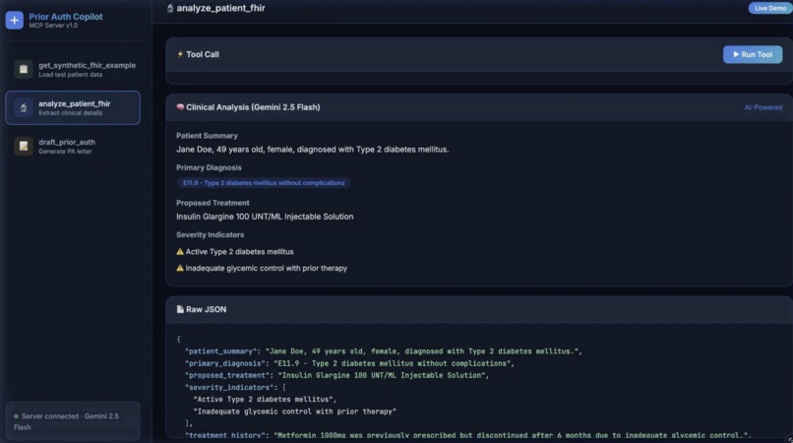This screenshot has height=443, width=793.
Task: Click warning icon beside Active Type 2 diabetes
Action: (180, 252)
